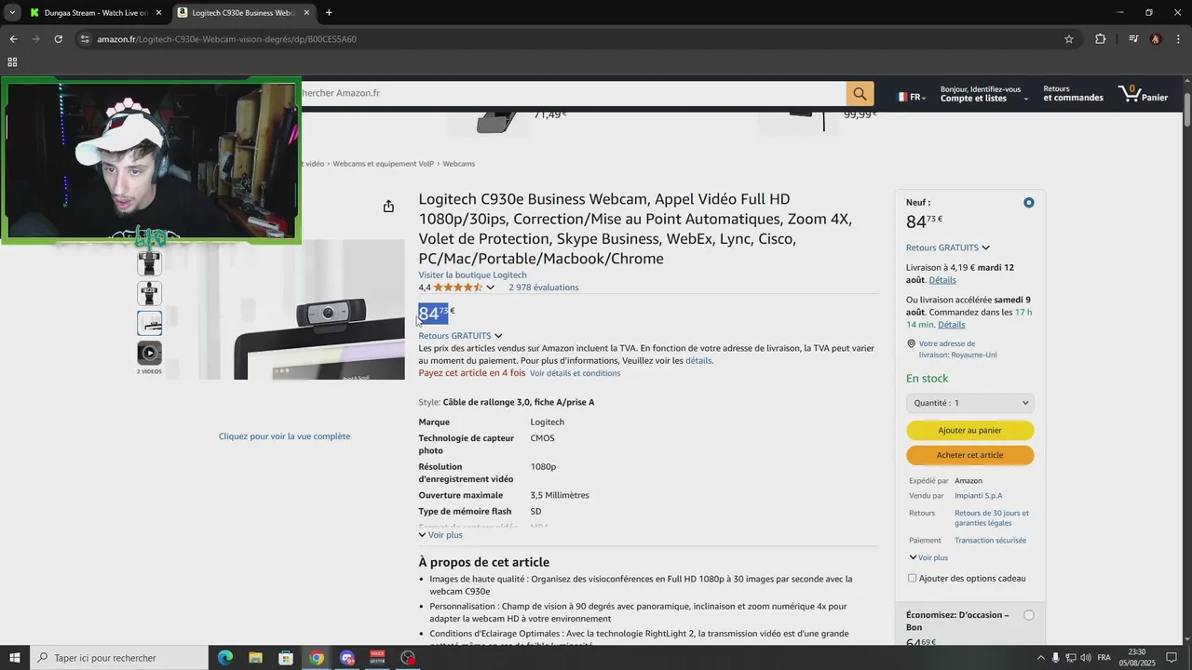Select the highlighted webcam-on-monitor thumbnail

(x=150, y=323)
